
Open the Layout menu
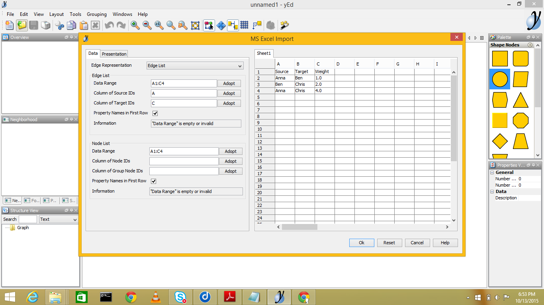tap(57, 14)
